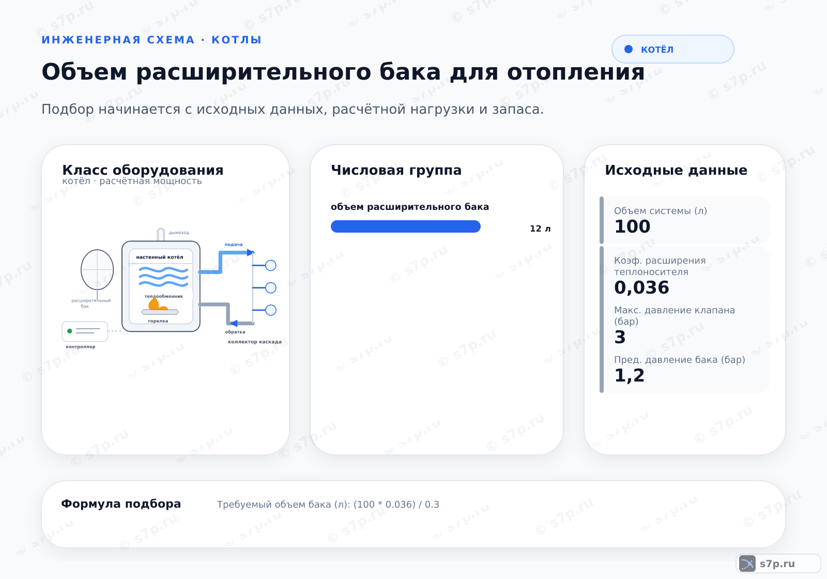This screenshot has width=827, height=579.
Task: Select the 'Исходные данные' heading
Action: coord(676,170)
